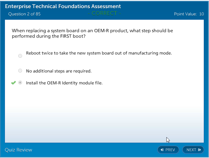209x158 pixels.
Task: Select the "Install the OEM-R Identity module" radio button
Action: click(20, 83)
